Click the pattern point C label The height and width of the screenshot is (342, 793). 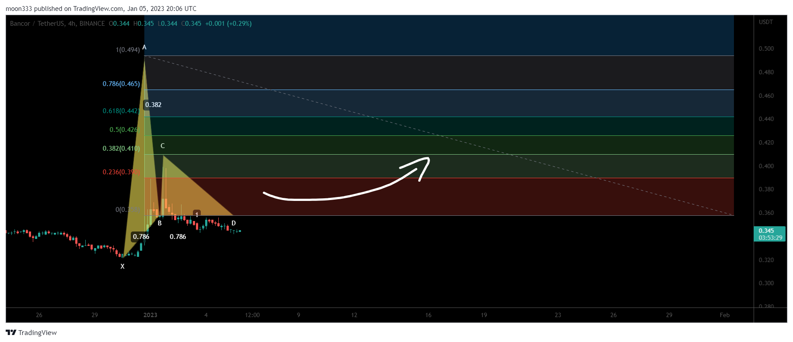pos(163,146)
